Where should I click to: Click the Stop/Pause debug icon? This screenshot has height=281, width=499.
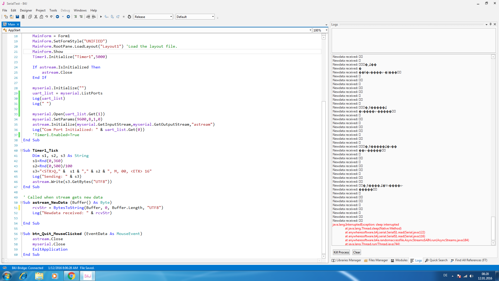(123, 17)
